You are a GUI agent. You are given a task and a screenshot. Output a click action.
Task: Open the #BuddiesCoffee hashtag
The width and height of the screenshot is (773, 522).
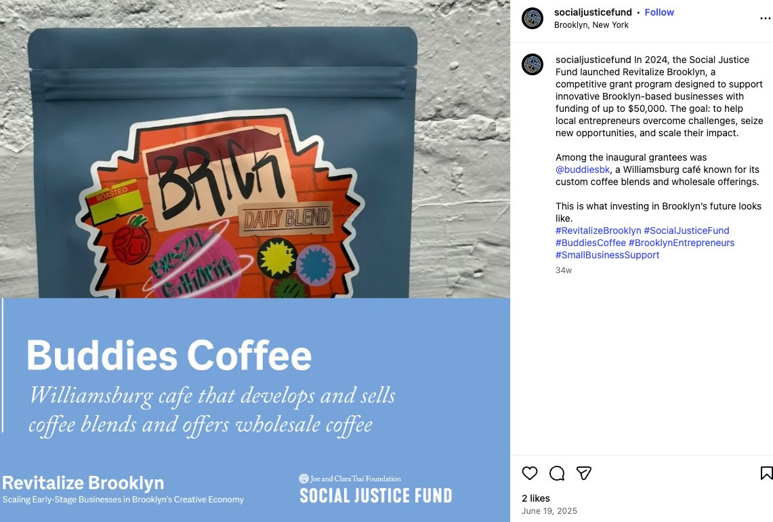click(591, 243)
